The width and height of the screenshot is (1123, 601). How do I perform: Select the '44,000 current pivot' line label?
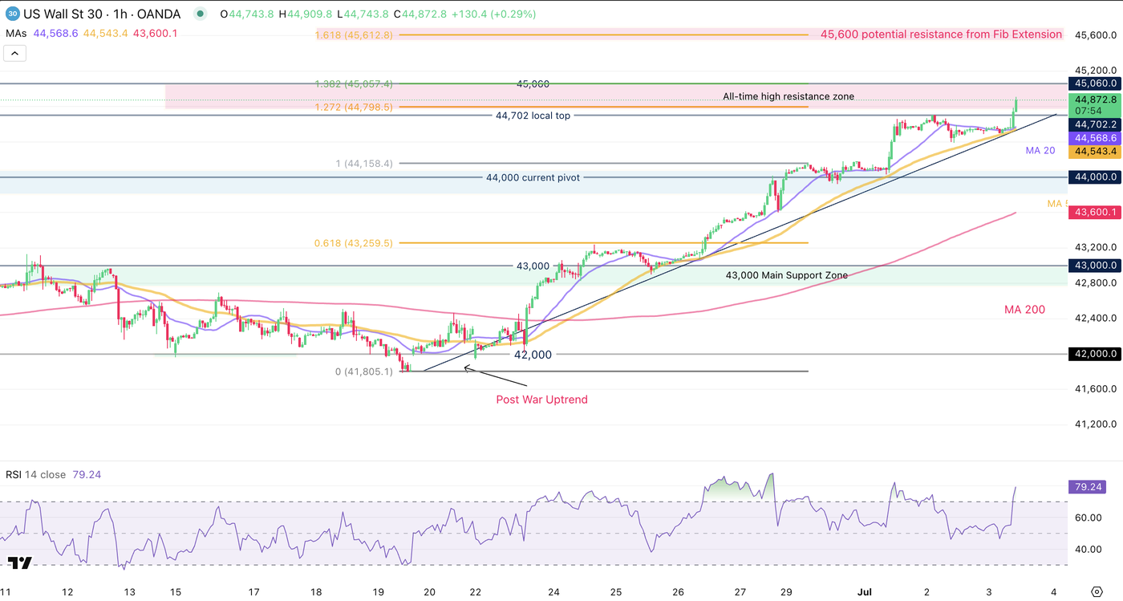click(x=533, y=177)
